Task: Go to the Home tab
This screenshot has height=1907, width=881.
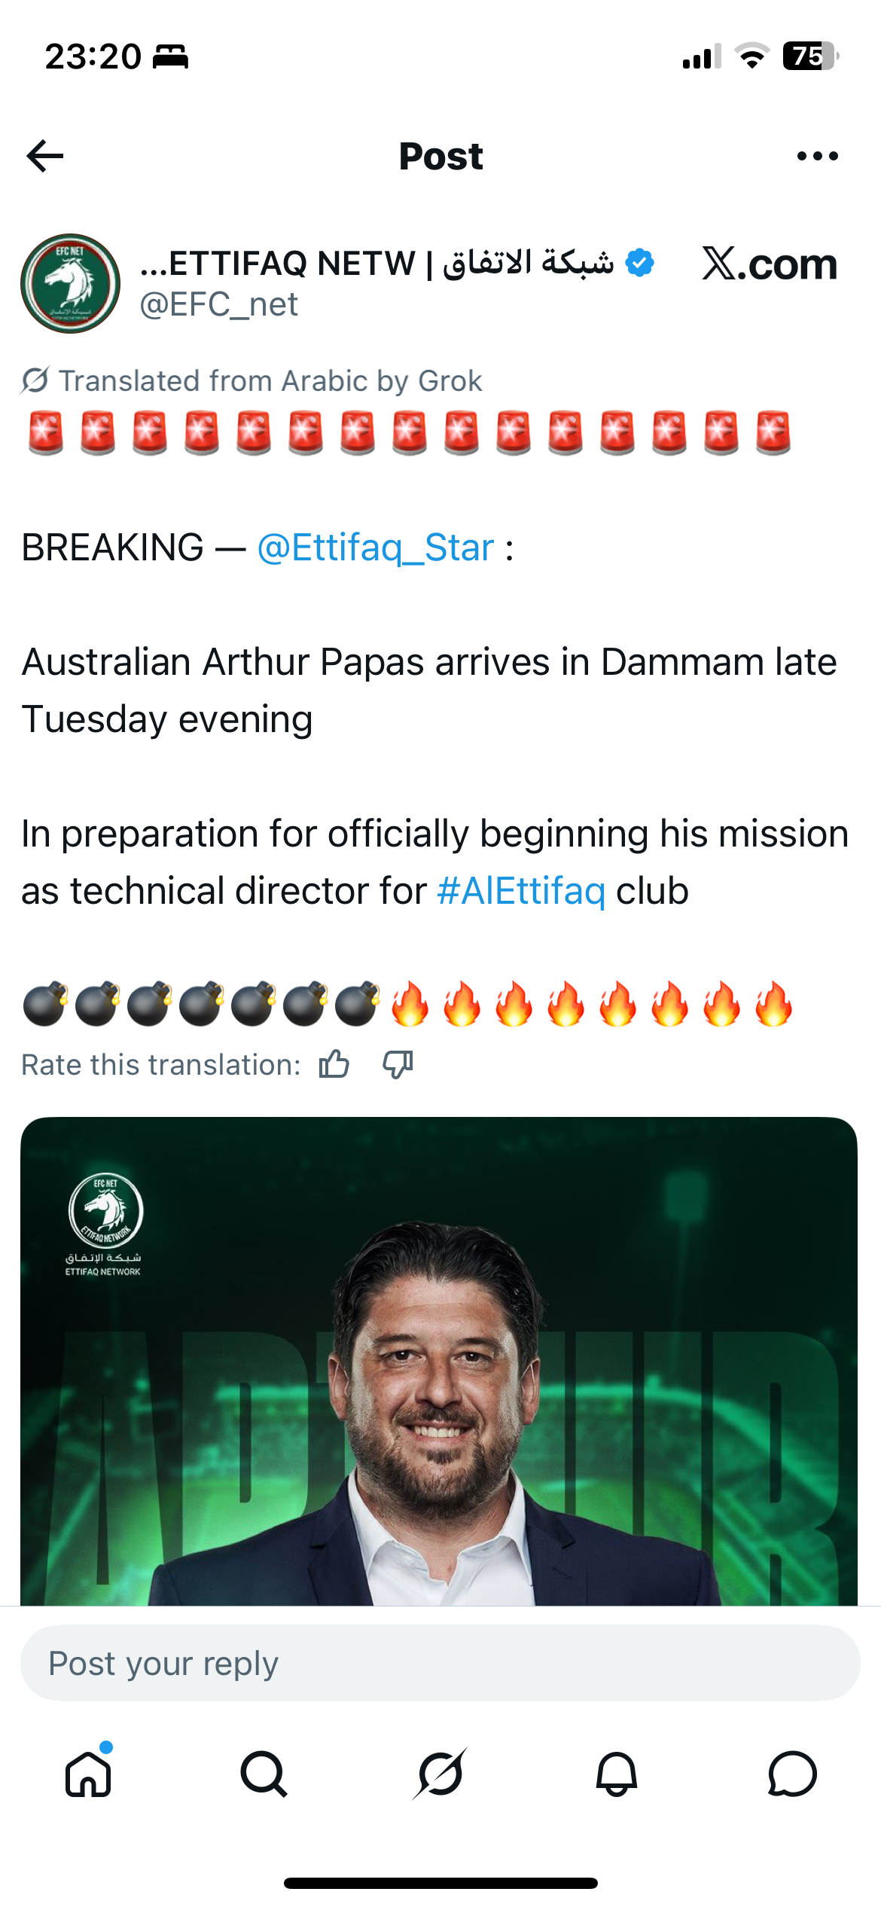Action: point(89,1774)
